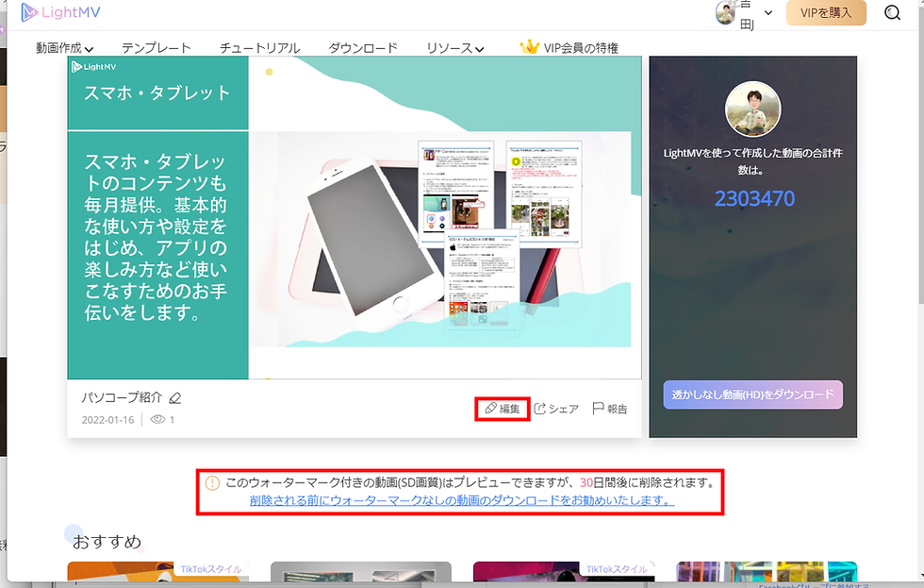Click the LightMV logo
This screenshot has height=588, width=924.
[60, 12]
